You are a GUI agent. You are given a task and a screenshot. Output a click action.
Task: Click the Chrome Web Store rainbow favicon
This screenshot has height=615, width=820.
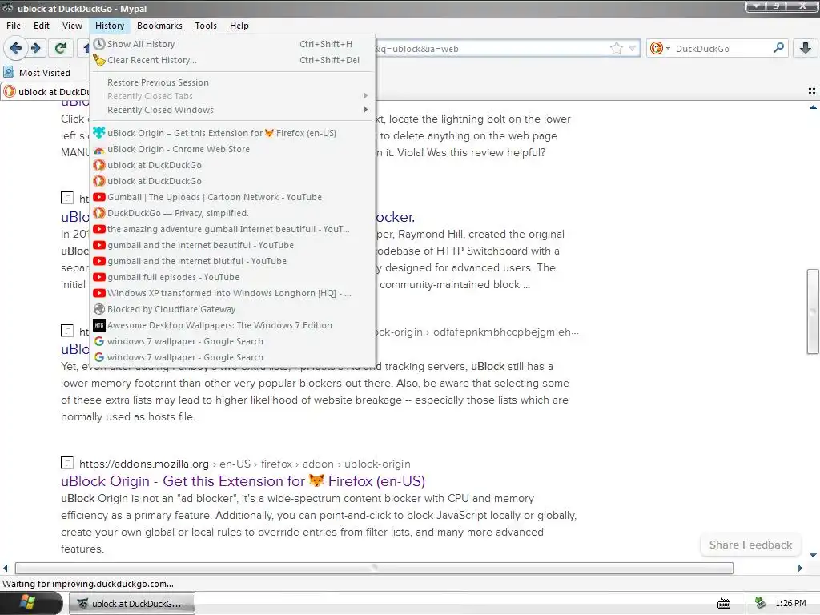pos(98,150)
